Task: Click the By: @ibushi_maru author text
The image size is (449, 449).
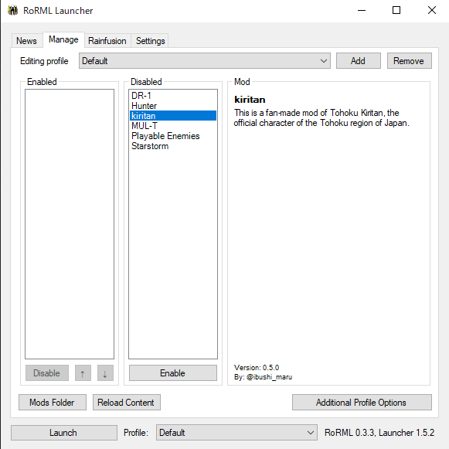Action: click(x=263, y=377)
